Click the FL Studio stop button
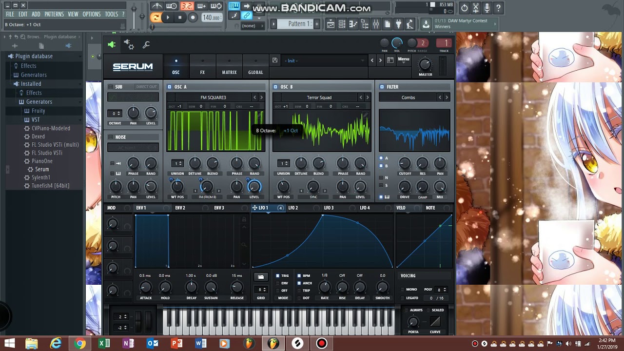The height and width of the screenshot is (351, 624). pos(180,18)
